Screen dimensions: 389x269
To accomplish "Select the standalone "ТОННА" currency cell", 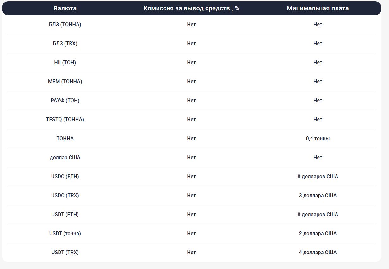I will [65, 139].
